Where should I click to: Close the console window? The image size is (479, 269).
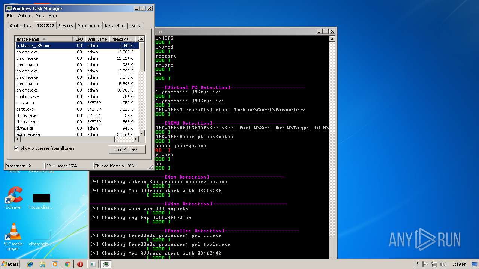pyautogui.click(x=332, y=31)
